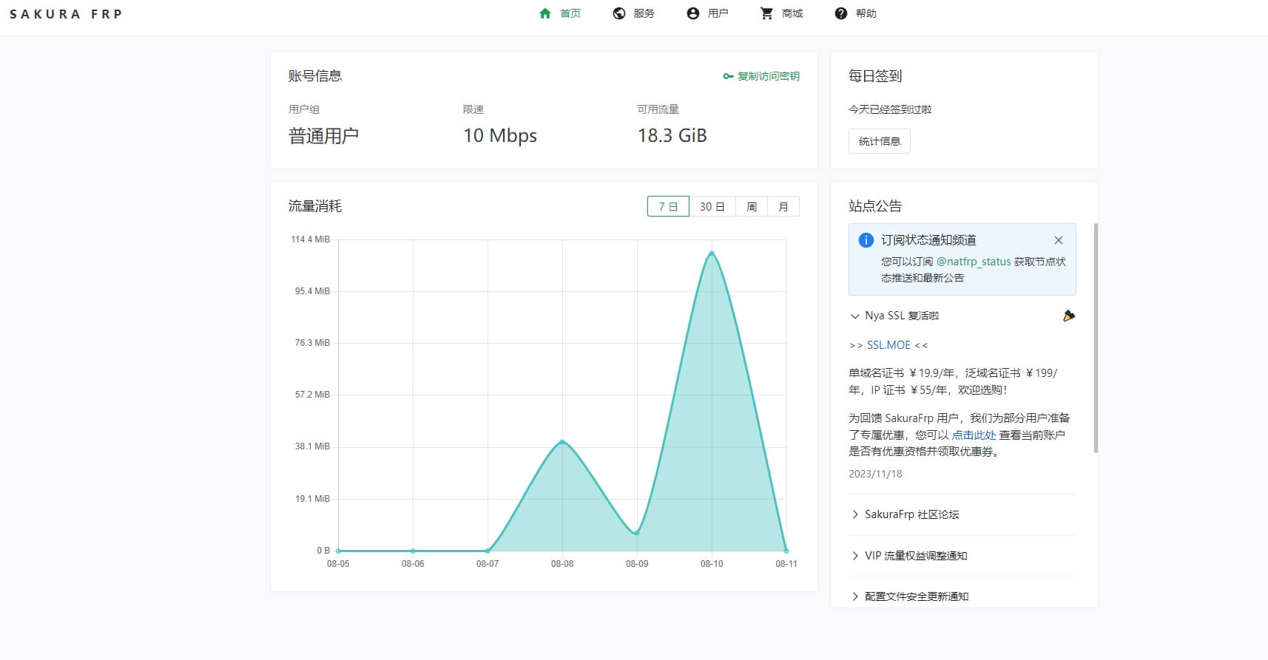Open the 用户 menu
The height and width of the screenshot is (660, 1268).
(x=718, y=13)
